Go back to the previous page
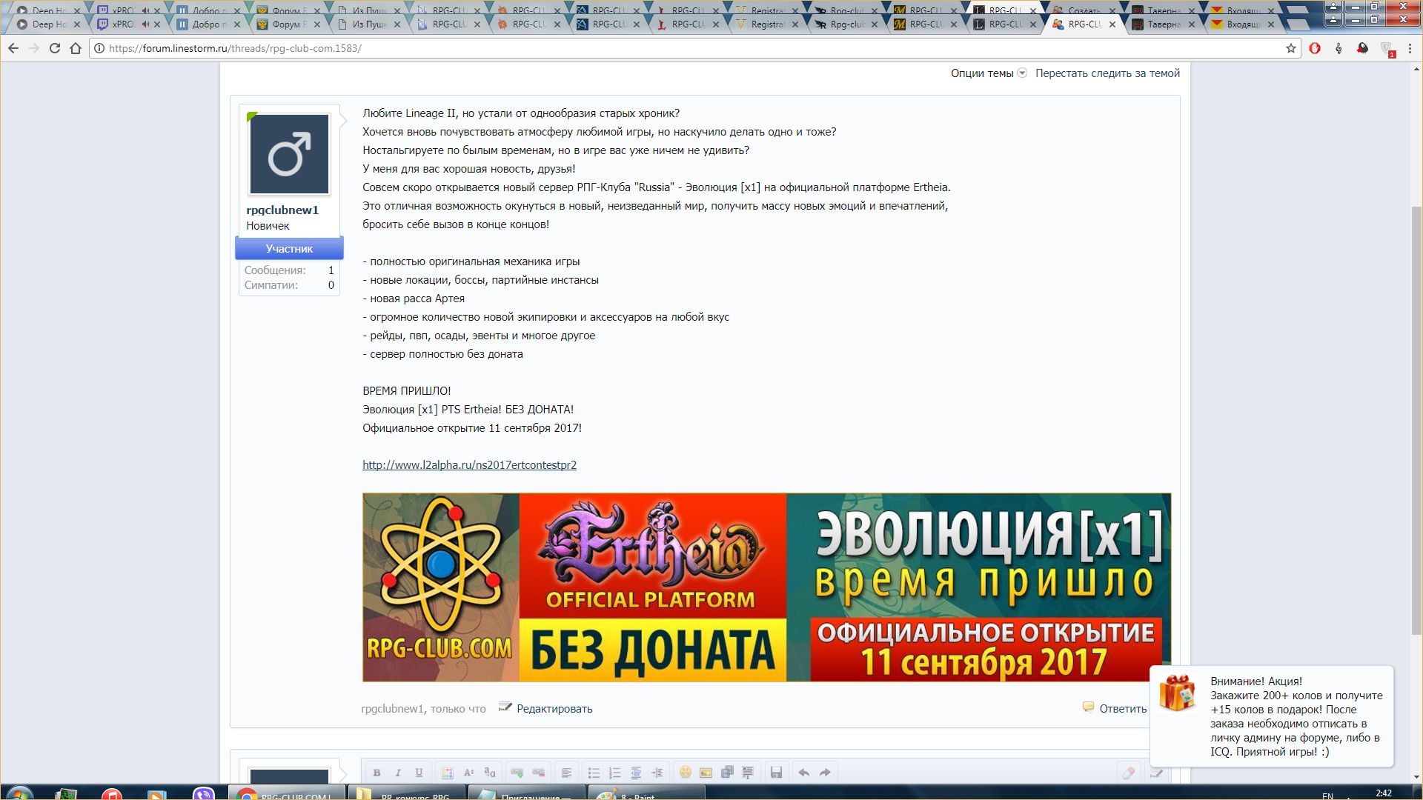This screenshot has width=1423, height=800. tap(13, 48)
